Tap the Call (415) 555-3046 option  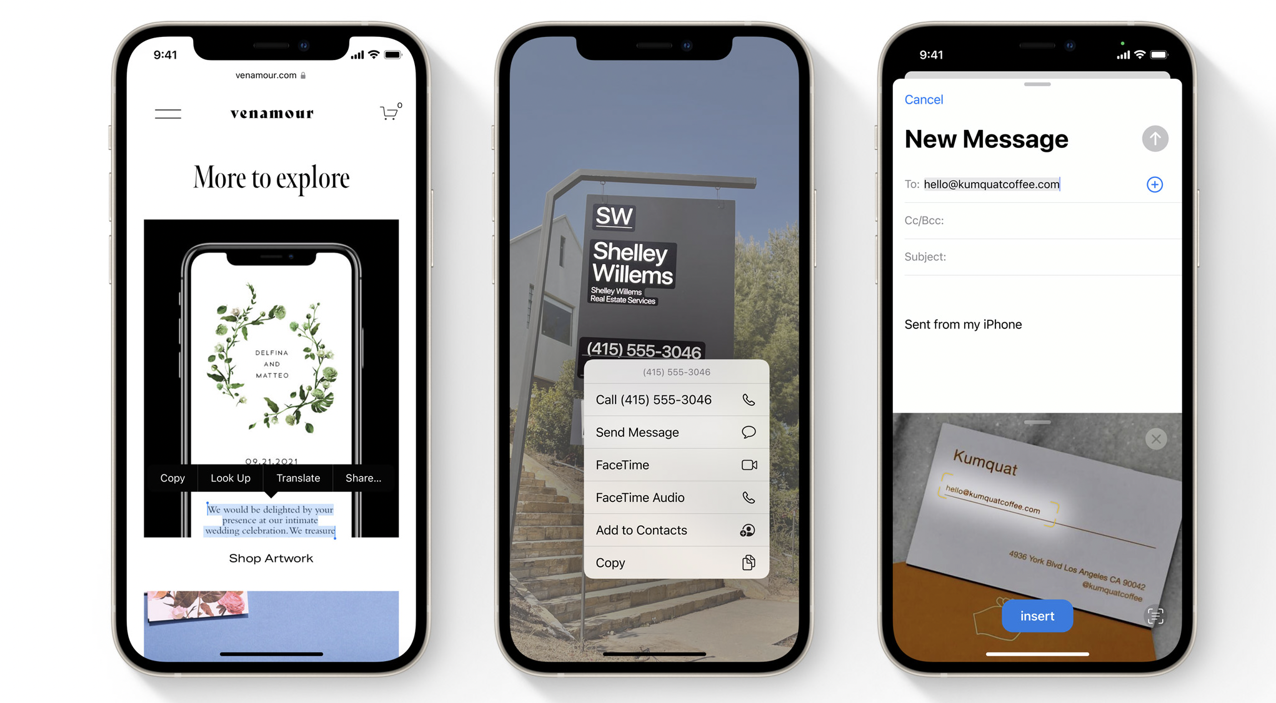pyautogui.click(x=672, y=400)
